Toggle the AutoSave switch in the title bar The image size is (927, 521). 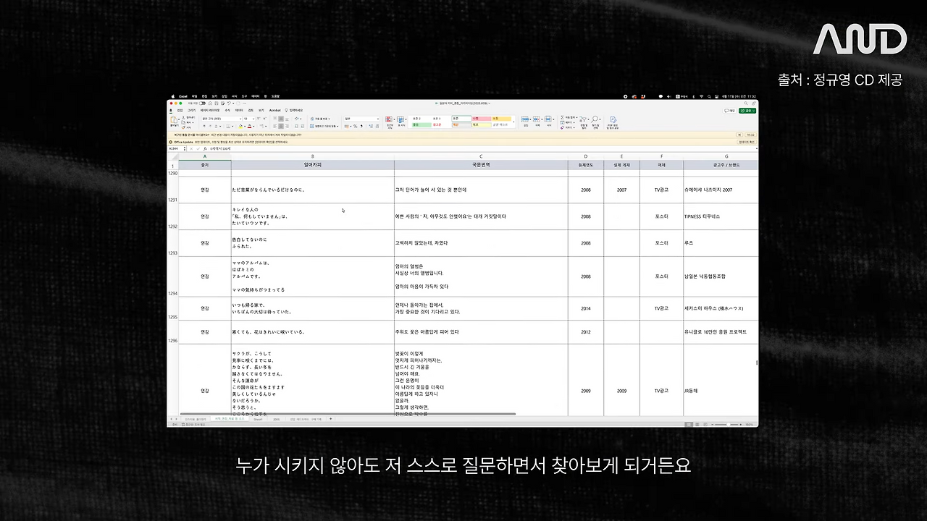coord(202,103)
